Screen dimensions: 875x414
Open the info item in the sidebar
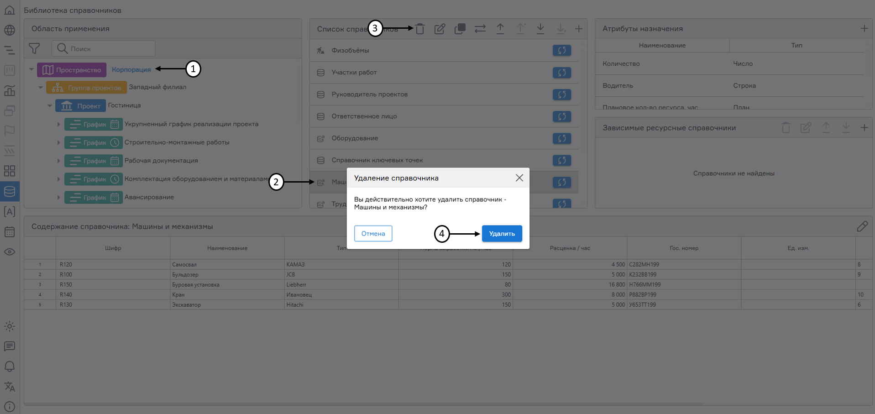pos(10,406)
